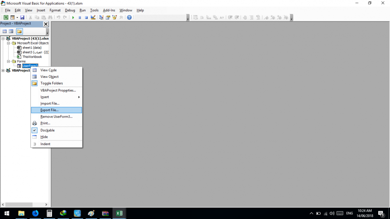Open Standard toolbar options arrow
Screen dimensions: 390x219
point(188,18)
